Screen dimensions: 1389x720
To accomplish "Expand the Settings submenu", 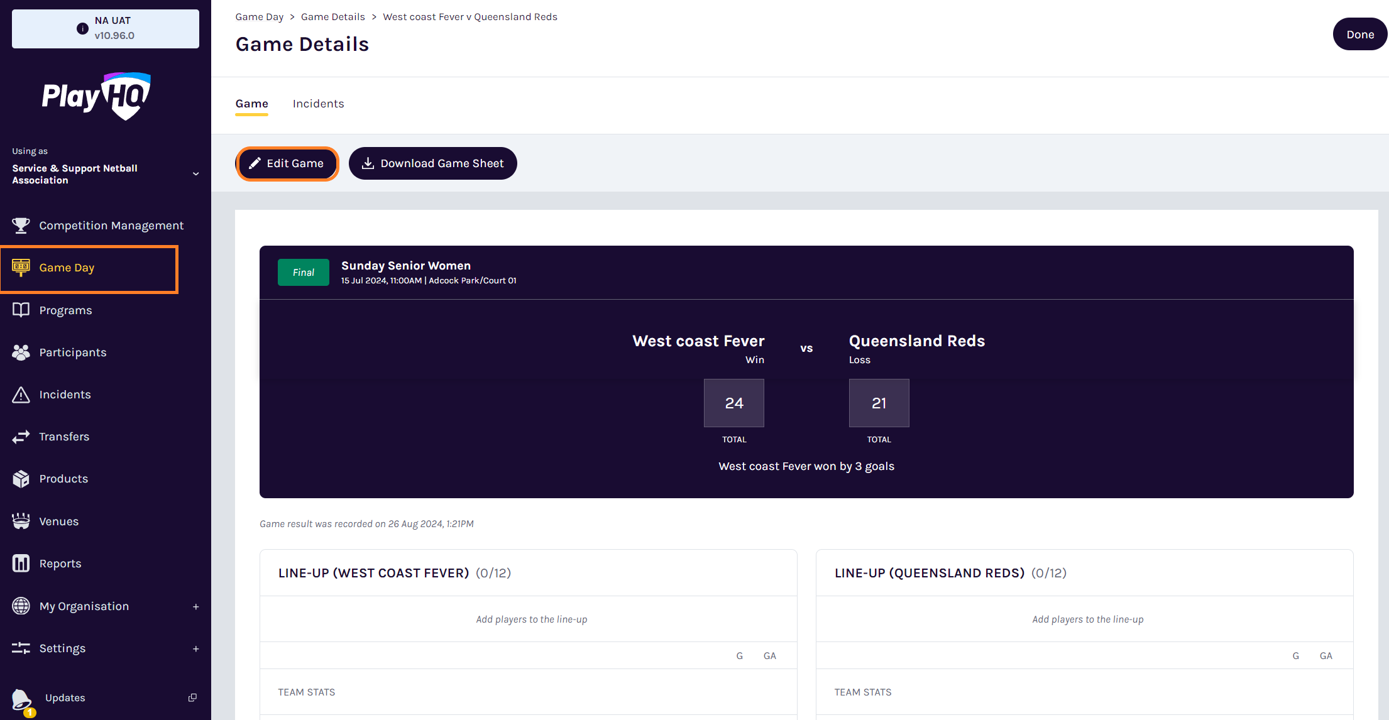I will click(195, 648).
